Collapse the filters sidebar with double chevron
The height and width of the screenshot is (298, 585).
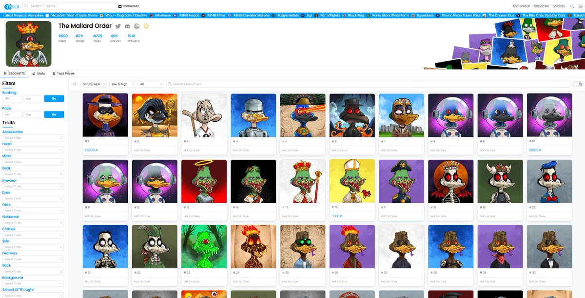point(75,84)
